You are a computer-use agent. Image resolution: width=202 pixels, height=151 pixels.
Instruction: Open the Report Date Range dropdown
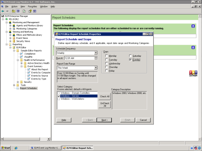coord(96,67)
